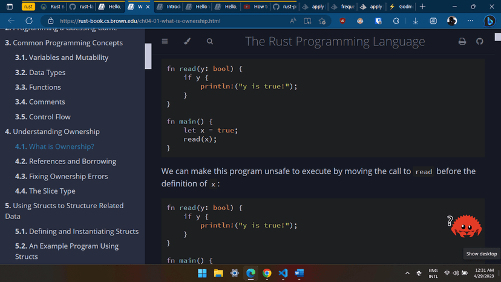The image size is (501, 282).
Task: Print the book using printer icon
Action: (462, 42)
